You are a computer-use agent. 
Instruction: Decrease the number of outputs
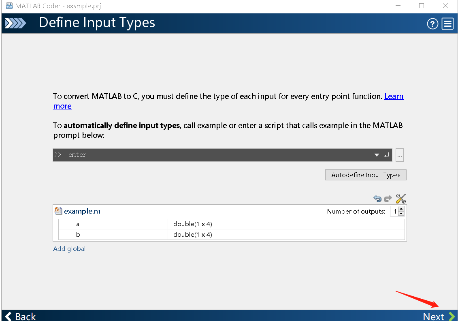(401, 213)
